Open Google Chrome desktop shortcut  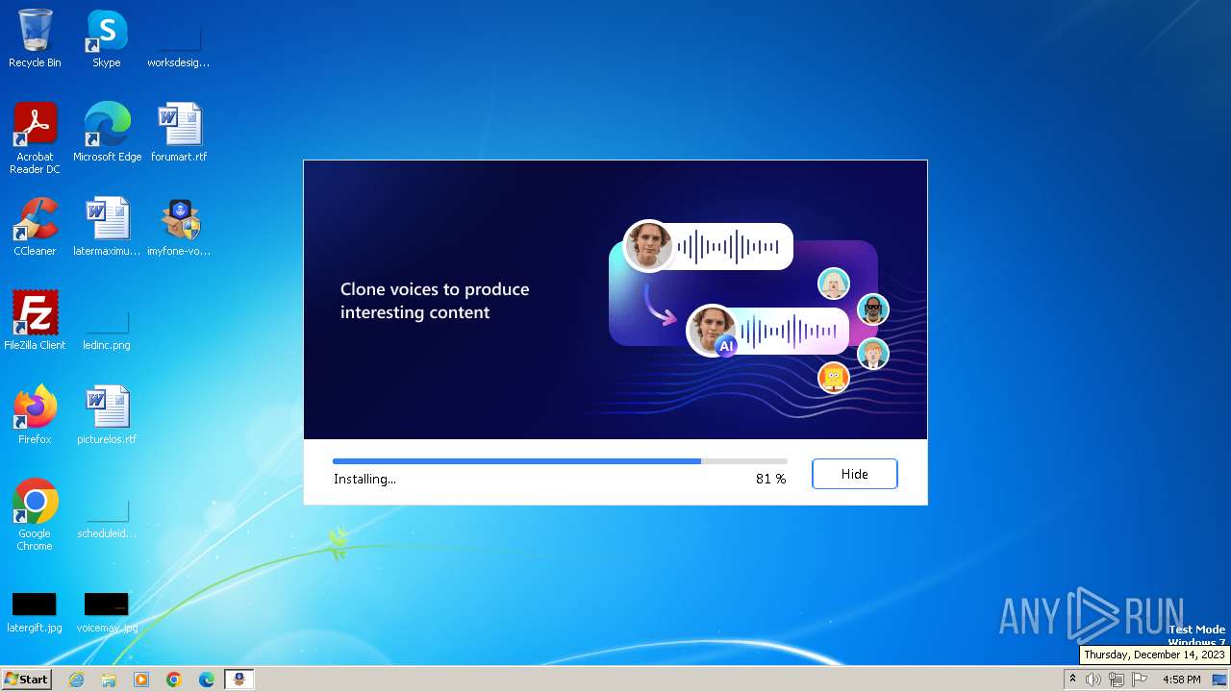tap(35, 515)
